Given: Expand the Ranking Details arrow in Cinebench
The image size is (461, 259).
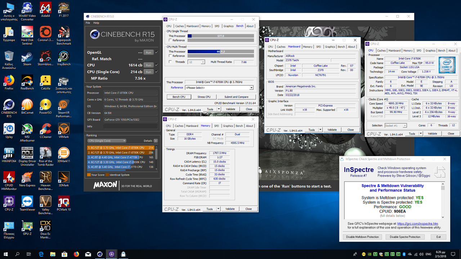Looking at the screenshot, I should click(156, 141).
